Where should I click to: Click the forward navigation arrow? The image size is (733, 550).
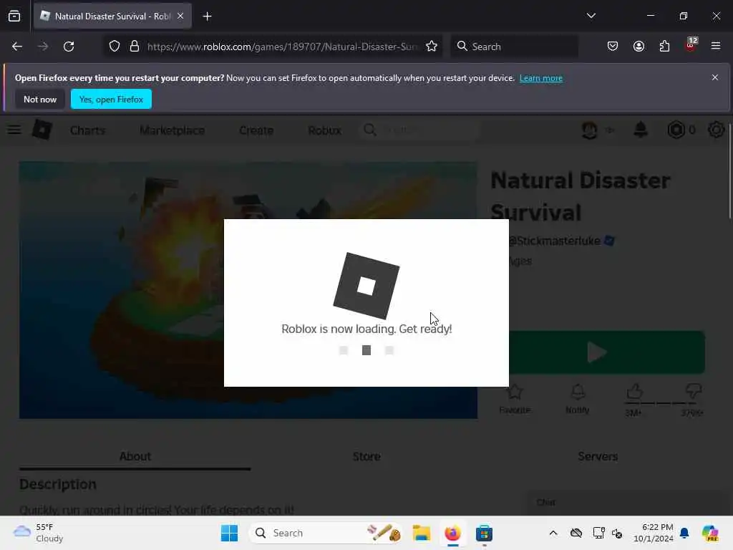coord(43,47)
